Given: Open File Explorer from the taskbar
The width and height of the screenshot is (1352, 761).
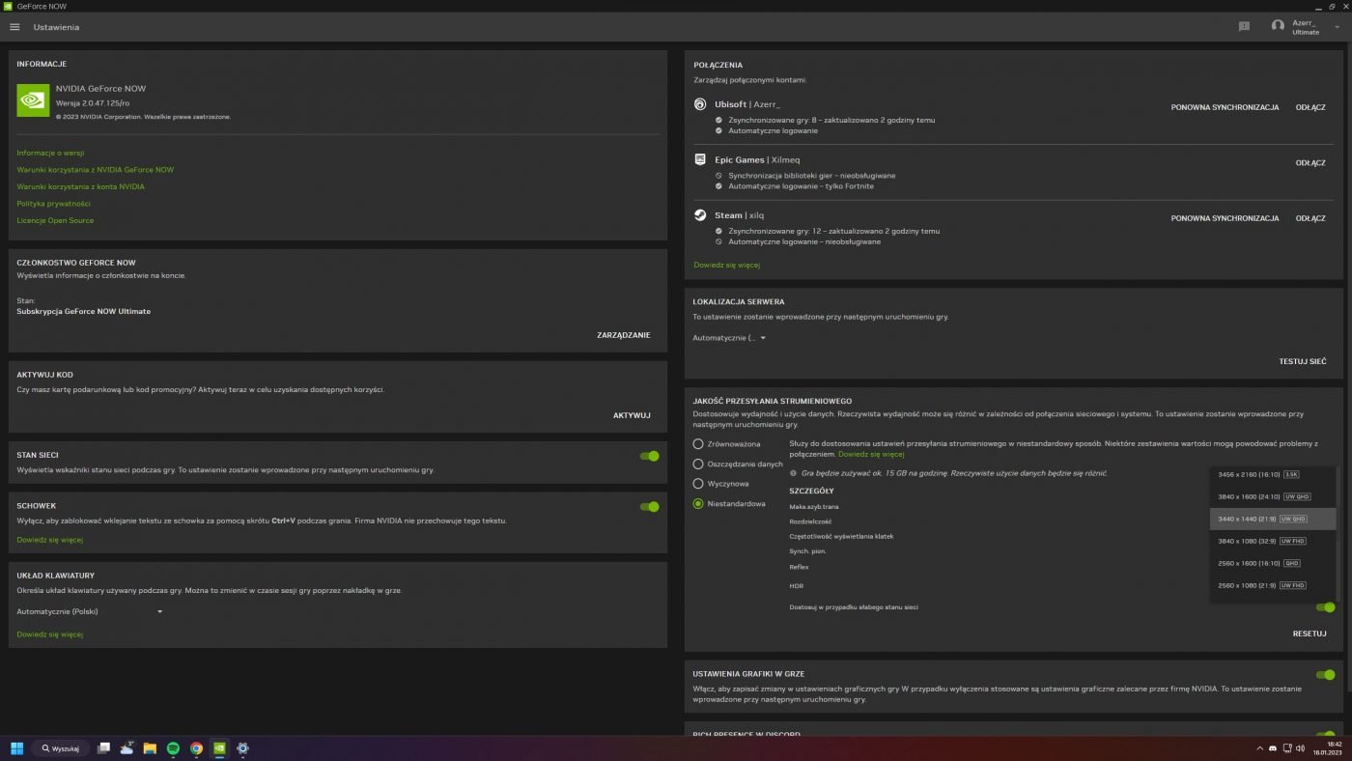Looking at the screenshot, I should coord(150,747).
